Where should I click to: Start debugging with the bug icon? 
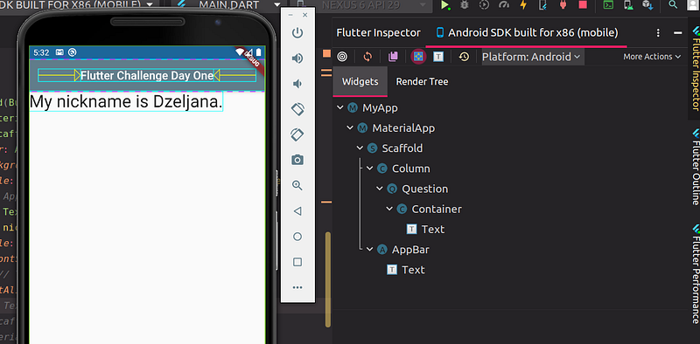(465, 5)
